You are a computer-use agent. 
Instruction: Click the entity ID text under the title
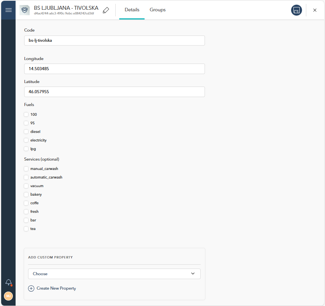(x=64, y=14)
